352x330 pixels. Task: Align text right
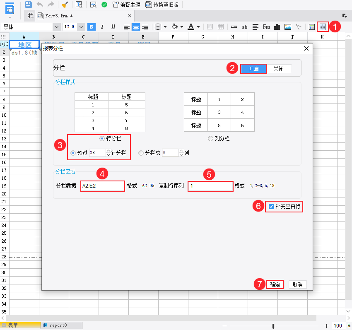click(145, 27)
